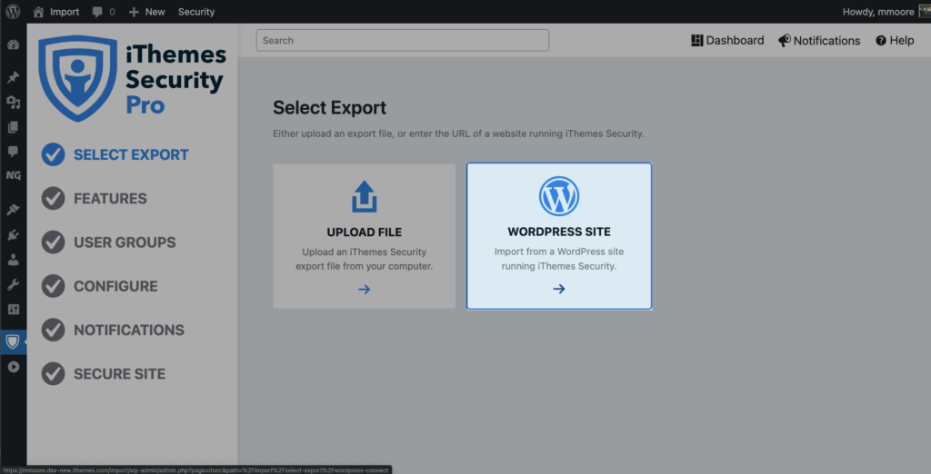
Task: Click the iThemes Security Pro shield logo
Action: point(78,78)
